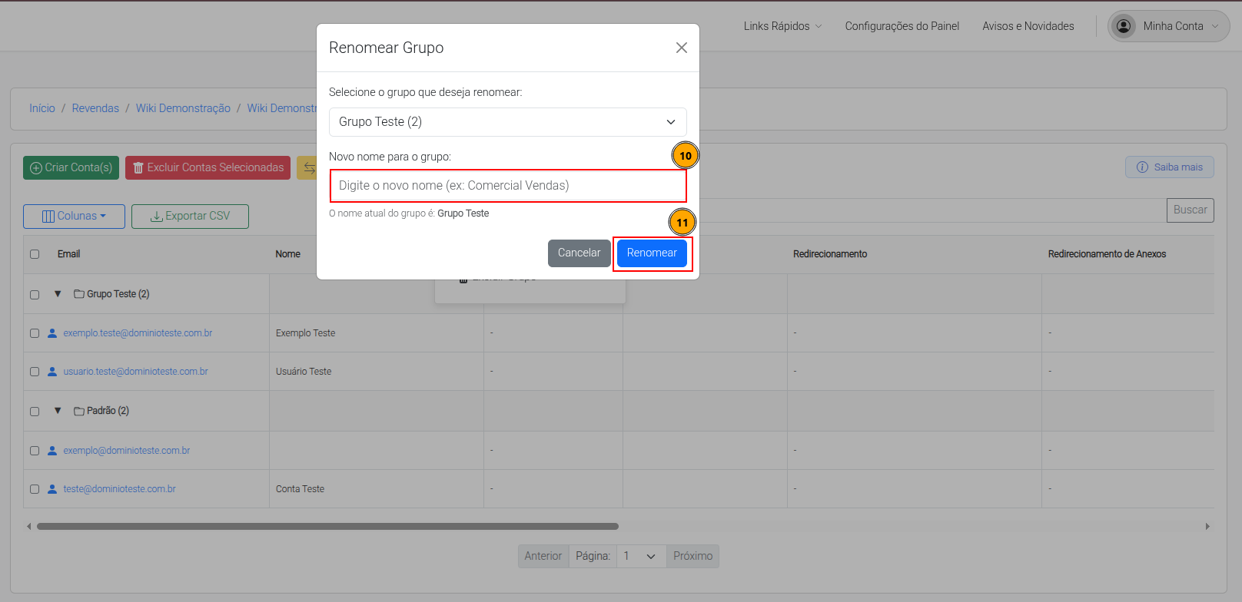The image size is (1242, 602).
Task: Check the usuario.teste@dominioteste.com.br row checkbox
Action: [35, 372]
